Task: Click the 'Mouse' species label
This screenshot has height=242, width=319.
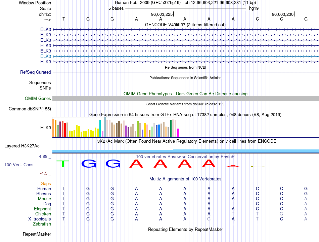Action: (x=44, y=199)
